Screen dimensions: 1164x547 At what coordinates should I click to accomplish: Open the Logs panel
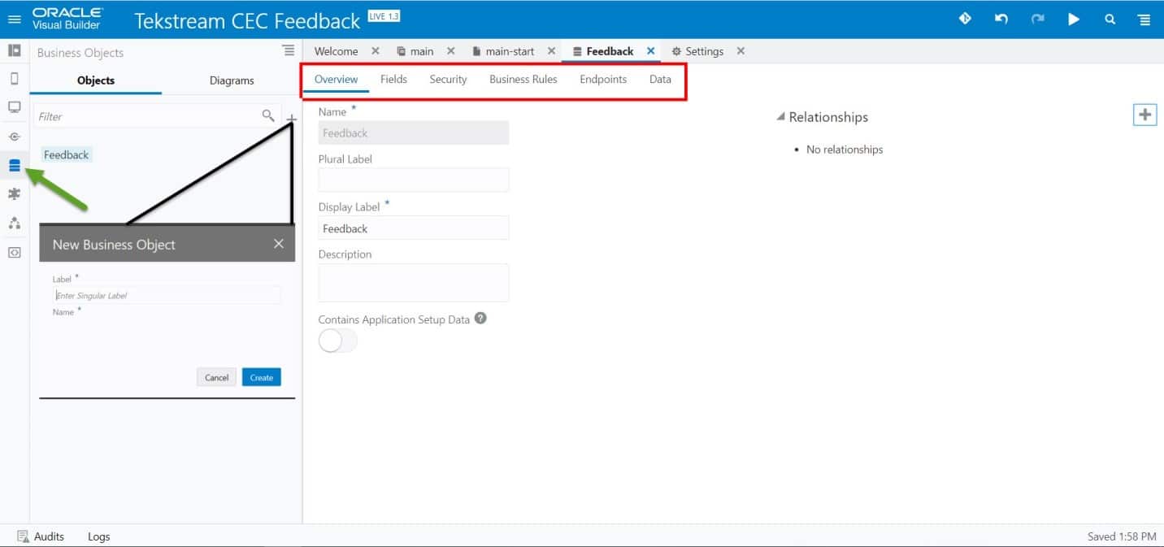[x=98, y=536]
